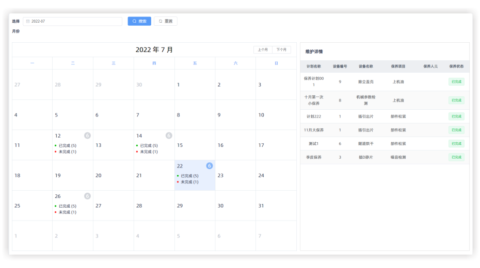Go to previous month with 上个月
This screenshot has height=268, width=480.
(263, 50)
